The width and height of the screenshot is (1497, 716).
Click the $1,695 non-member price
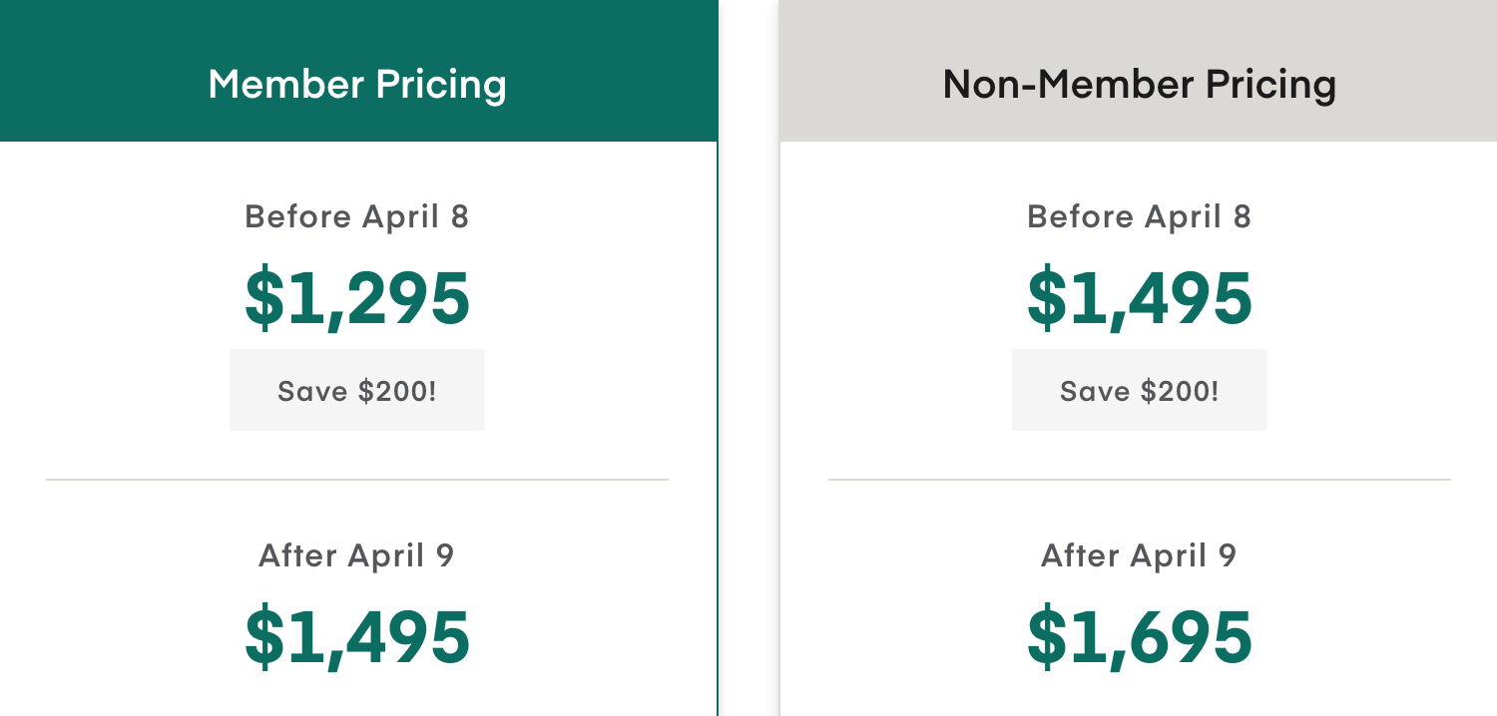click(1139, 637)
